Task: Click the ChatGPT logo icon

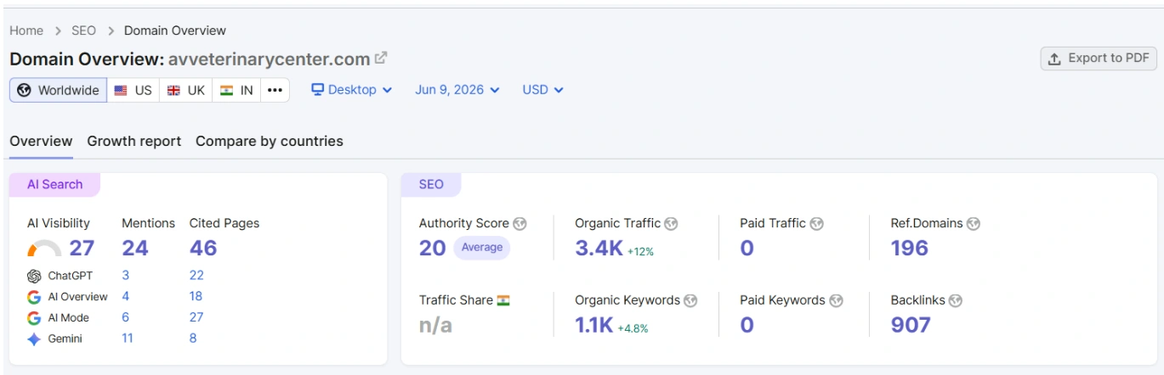Action: click(x=34, y=276)
